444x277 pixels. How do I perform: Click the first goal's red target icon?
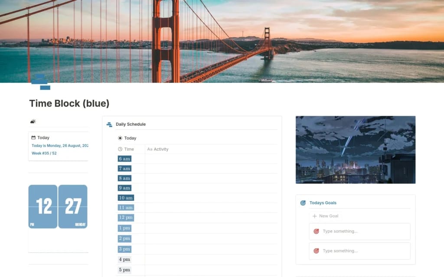316,231
